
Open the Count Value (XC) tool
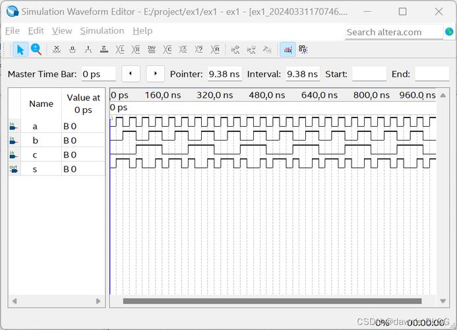168,49
